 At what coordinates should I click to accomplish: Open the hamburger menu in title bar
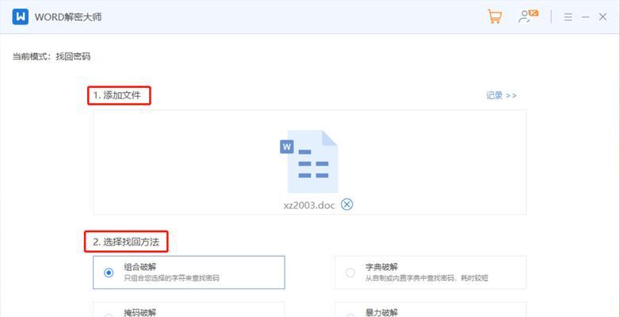click(568, 17)
